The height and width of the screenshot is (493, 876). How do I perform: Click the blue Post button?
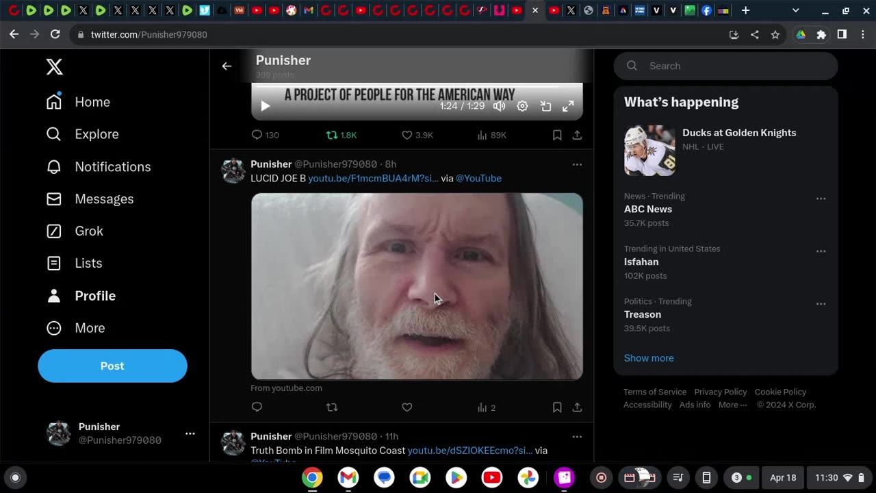click(x=112, y=366)
